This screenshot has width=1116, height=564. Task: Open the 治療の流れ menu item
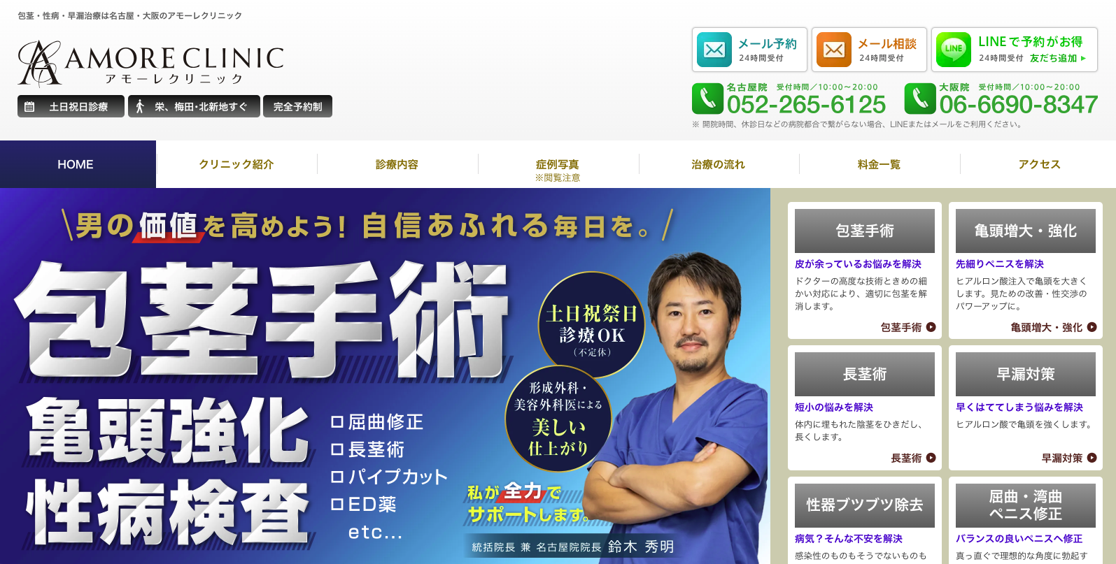pos(718,164)
